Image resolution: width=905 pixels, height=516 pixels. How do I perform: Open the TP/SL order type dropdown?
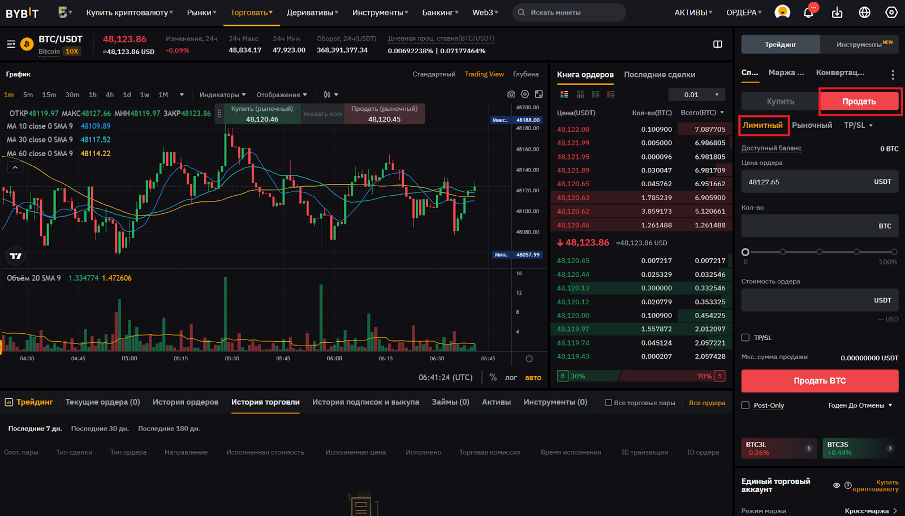(x=858, y=125)
